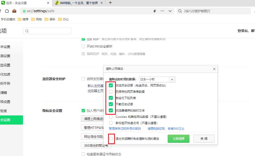The height and width of the screenshot is (156, 255).
Task: Tick 退出浏览器时完全清除勾选的痕迹 checkbox
Action: click(111, 139)
